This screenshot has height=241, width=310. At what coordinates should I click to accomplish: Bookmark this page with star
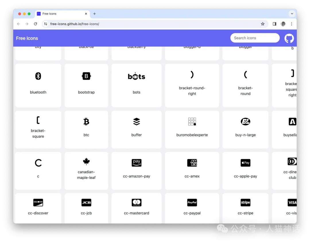263,24
